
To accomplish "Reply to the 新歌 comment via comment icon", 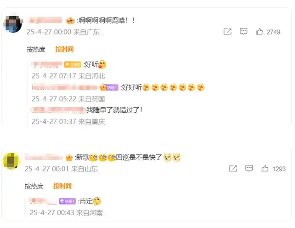I will point(249,168).
